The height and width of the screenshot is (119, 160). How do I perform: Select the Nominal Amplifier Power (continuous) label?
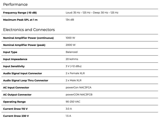coord(28,38)
